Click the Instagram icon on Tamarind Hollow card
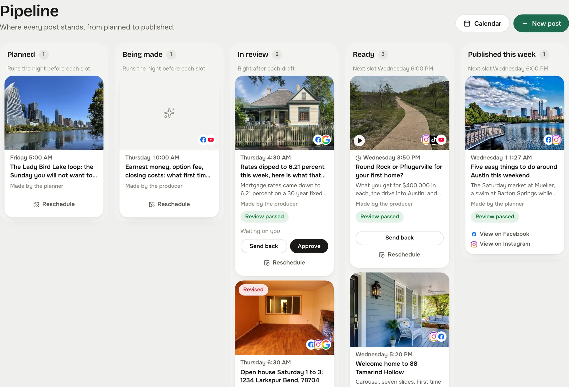This screenshot has height=387, width=569. (x=434, y=337)
